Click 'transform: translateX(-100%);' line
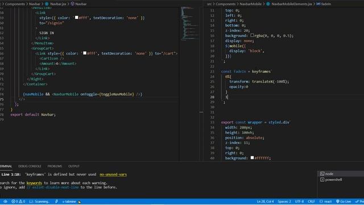Screen dimensions: 364x205 (x=259, y=81)
